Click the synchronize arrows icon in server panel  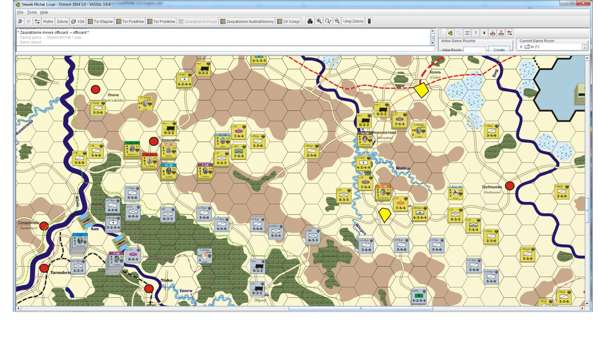[x=467, y=33]
